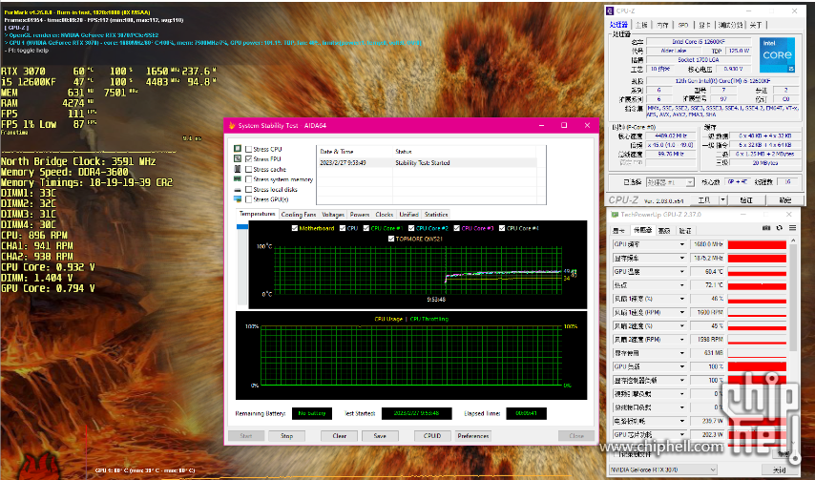Click the CPU-Z purple chip title icon

click(610, 10)
